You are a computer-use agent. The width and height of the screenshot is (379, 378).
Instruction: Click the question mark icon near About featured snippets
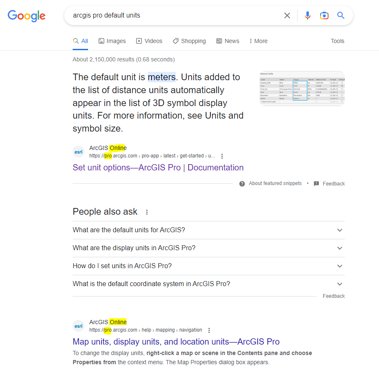click(x=242, y=183)
